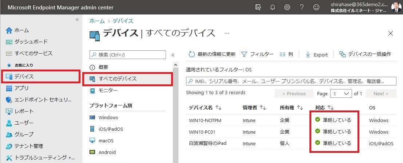Sort by 管理者 column

point(254,108)
